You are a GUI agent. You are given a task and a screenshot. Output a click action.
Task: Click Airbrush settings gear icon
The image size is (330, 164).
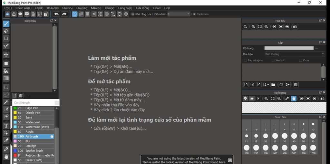click(52, 136)
